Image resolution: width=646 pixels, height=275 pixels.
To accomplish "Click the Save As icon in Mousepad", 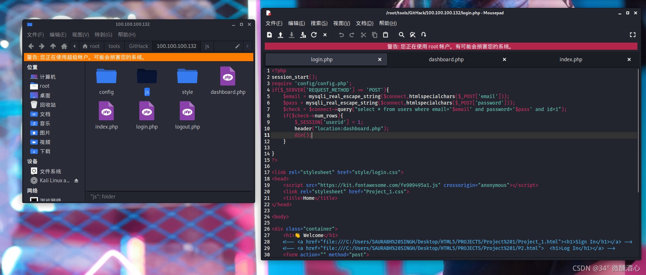I will click(x=303, y=35).
